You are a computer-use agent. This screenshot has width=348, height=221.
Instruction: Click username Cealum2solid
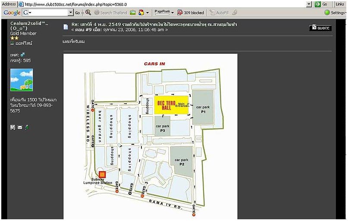pos(29,23)
